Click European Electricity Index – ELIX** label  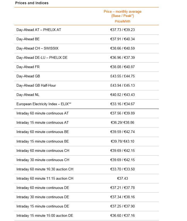click(44, 104)
